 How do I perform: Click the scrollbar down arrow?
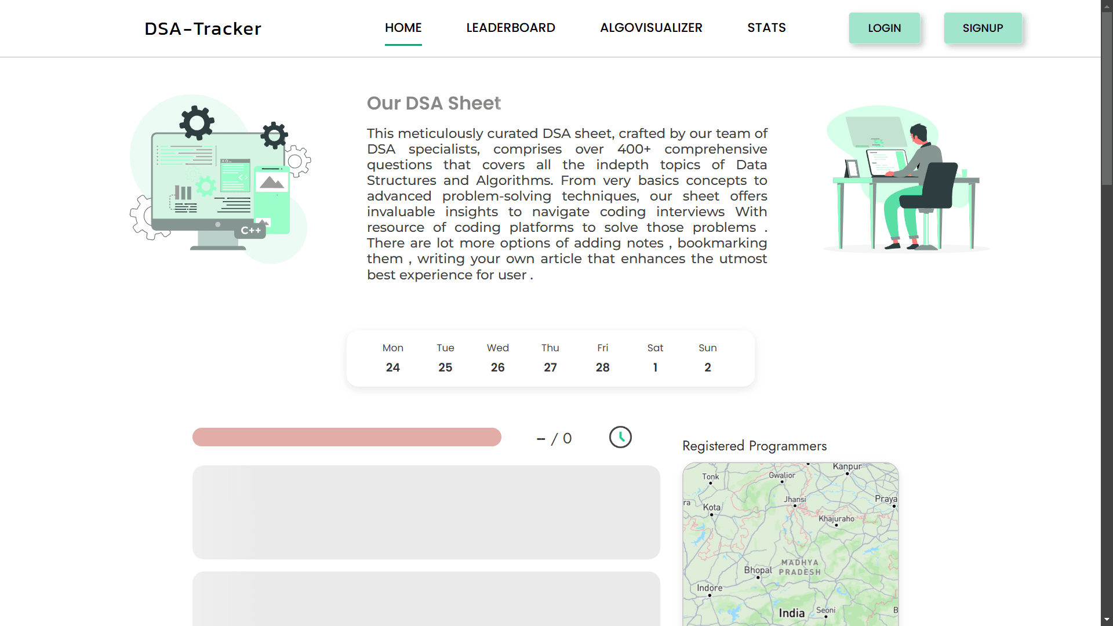[1107, 620]
